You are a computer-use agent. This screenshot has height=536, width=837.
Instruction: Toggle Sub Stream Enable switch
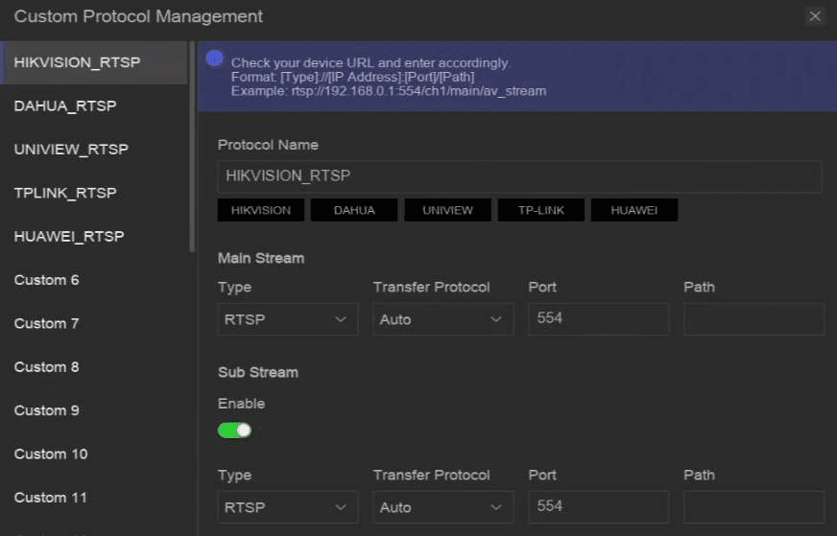click(234, 431)
